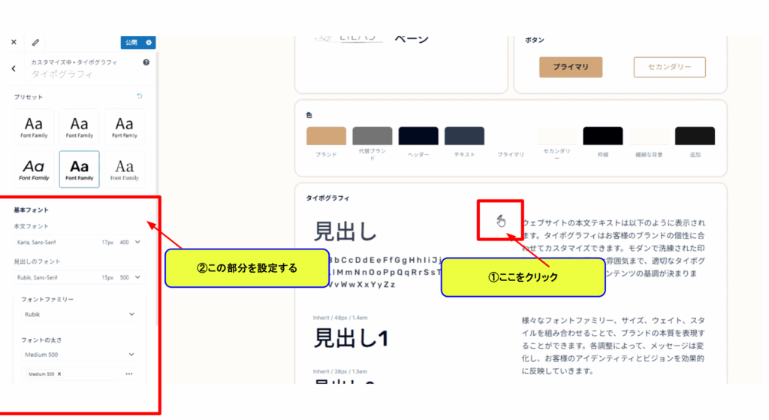This screenshot has width=769, height=420.
Task: Select the italic Font Family preset
Action: [x=34, y=169]
